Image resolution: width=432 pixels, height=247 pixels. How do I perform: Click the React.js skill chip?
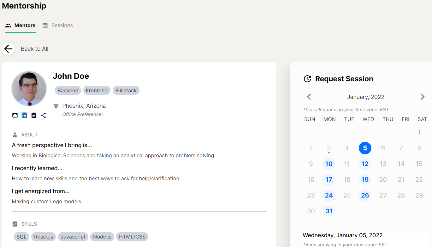pos(44,237)
